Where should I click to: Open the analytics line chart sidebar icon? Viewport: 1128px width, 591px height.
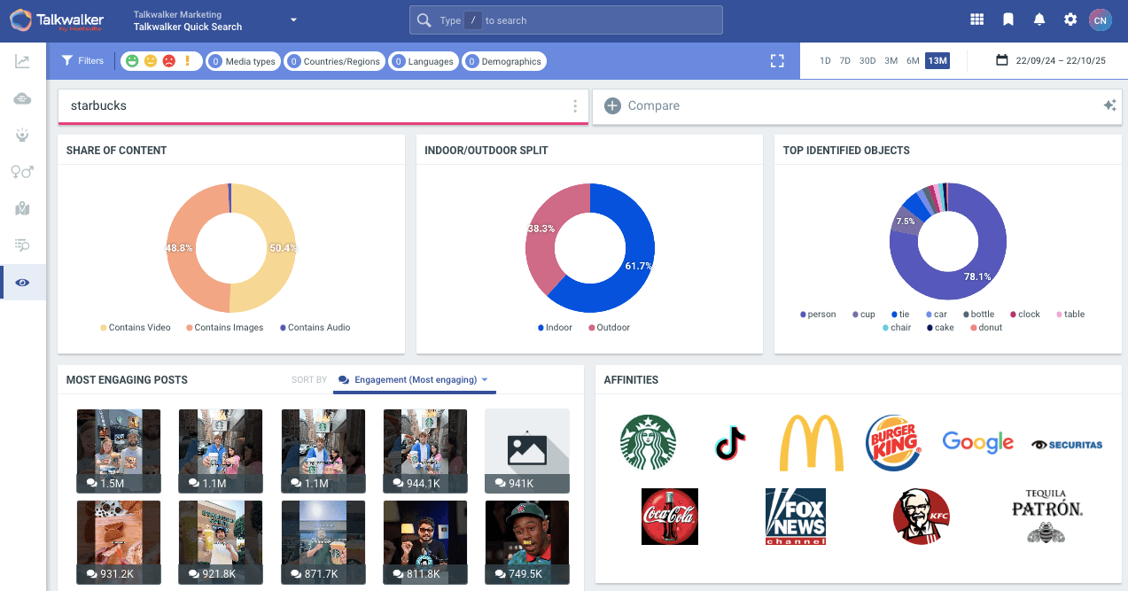click(x=22, y=61)
